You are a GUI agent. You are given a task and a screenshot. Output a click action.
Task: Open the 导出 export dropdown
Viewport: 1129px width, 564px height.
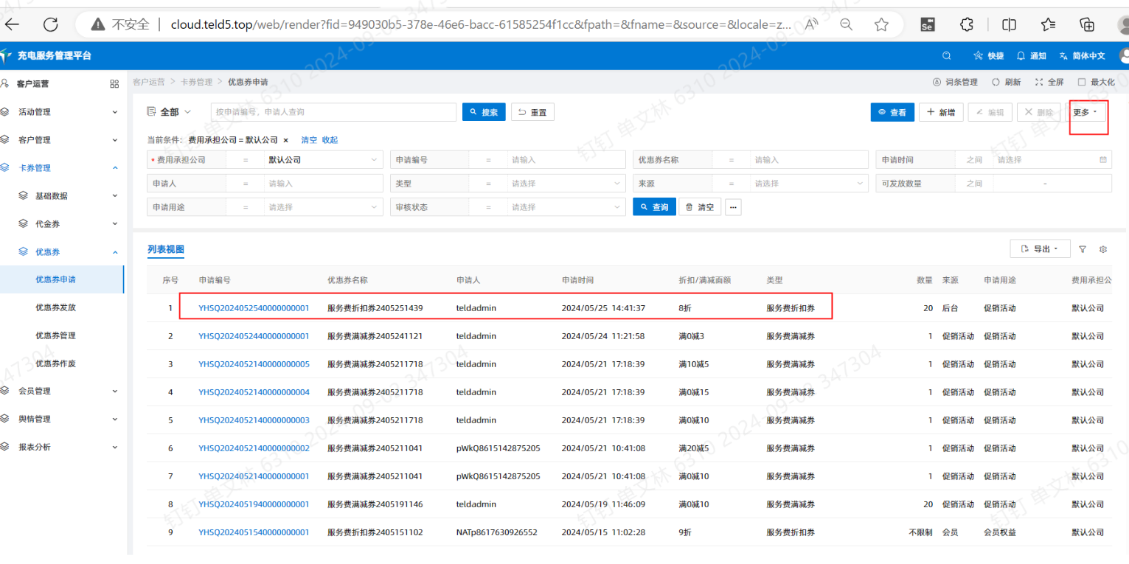(1040, 249)
